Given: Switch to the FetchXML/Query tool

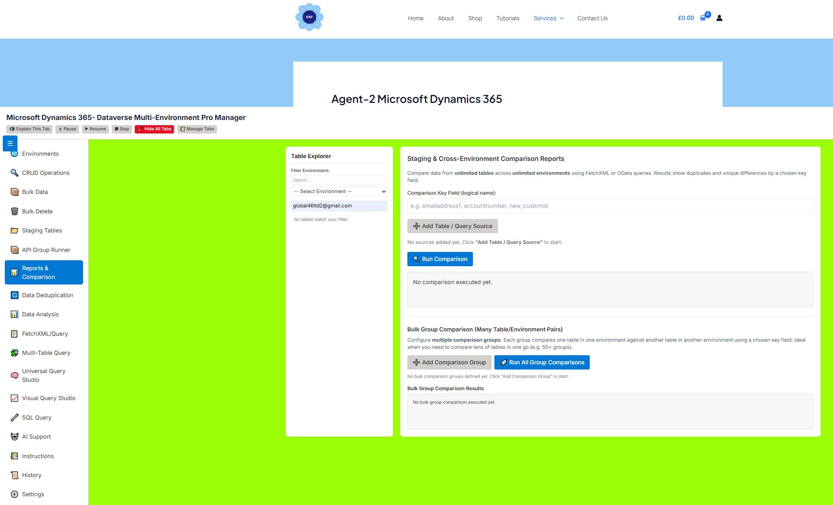Looking at the screenshot, I should pos(45,333).
